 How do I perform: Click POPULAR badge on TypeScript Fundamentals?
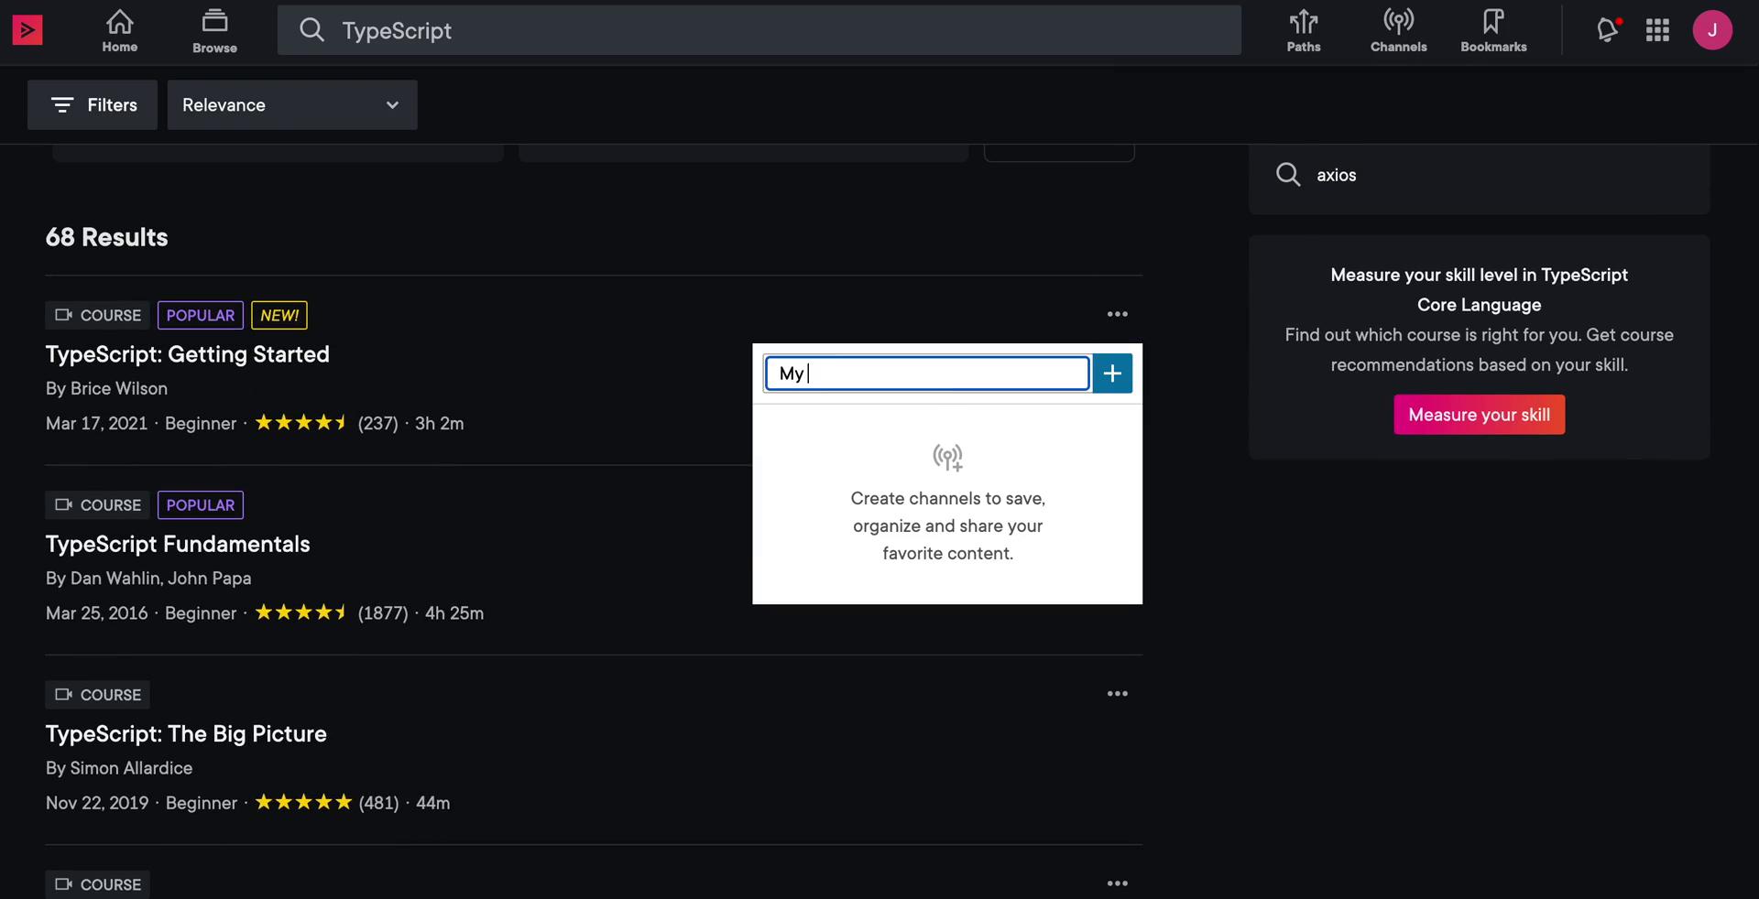[201, 505]
